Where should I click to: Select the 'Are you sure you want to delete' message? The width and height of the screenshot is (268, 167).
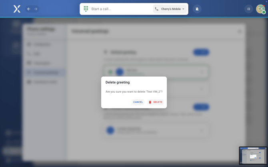tap(134, 92)
